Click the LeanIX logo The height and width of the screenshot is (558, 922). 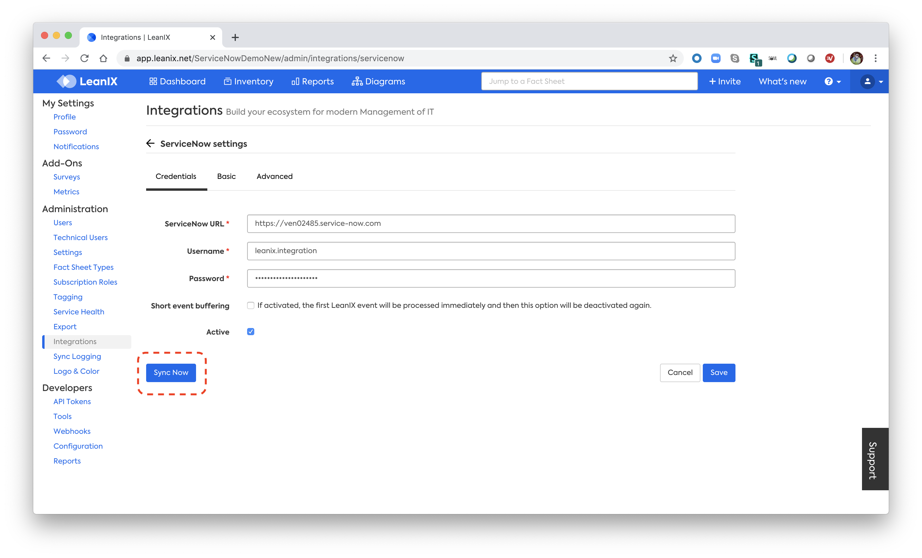87,81
